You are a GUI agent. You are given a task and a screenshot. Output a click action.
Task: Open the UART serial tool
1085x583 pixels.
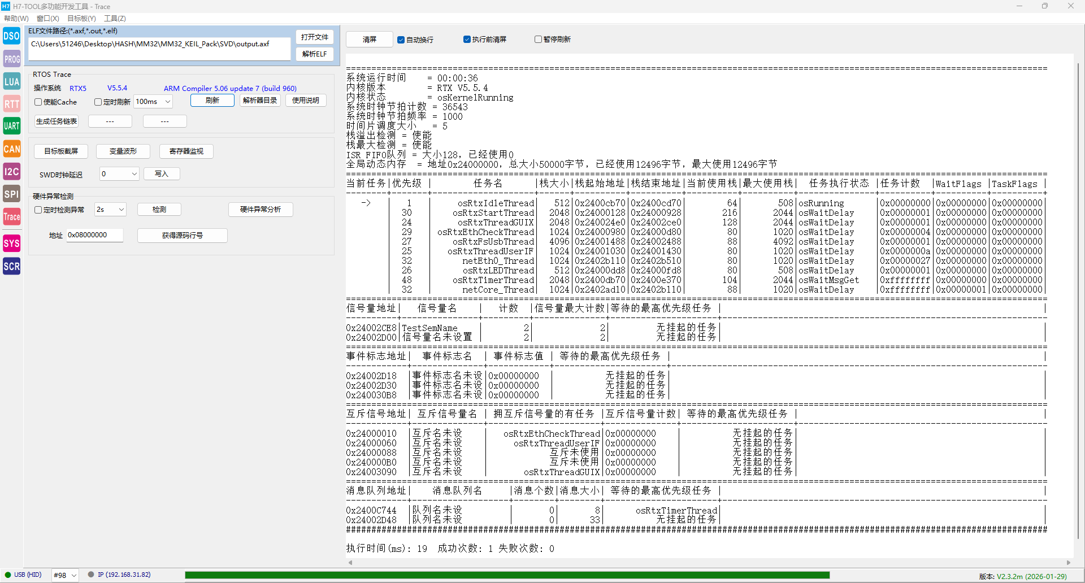[11, 126]
